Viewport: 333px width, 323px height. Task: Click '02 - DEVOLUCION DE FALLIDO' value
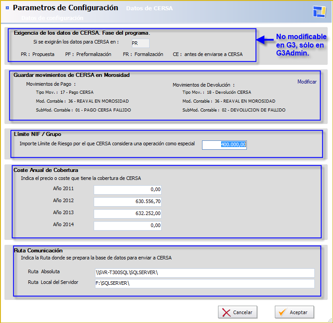[254, 110]
